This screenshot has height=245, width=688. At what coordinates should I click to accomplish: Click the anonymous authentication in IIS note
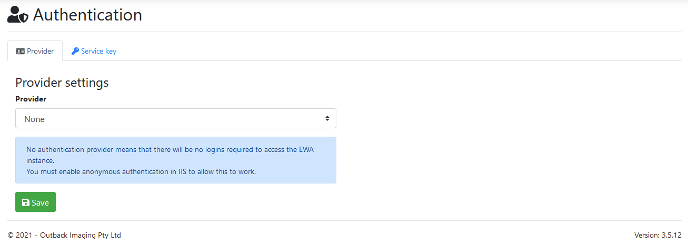pyautogui.click(x=141, y=171)
